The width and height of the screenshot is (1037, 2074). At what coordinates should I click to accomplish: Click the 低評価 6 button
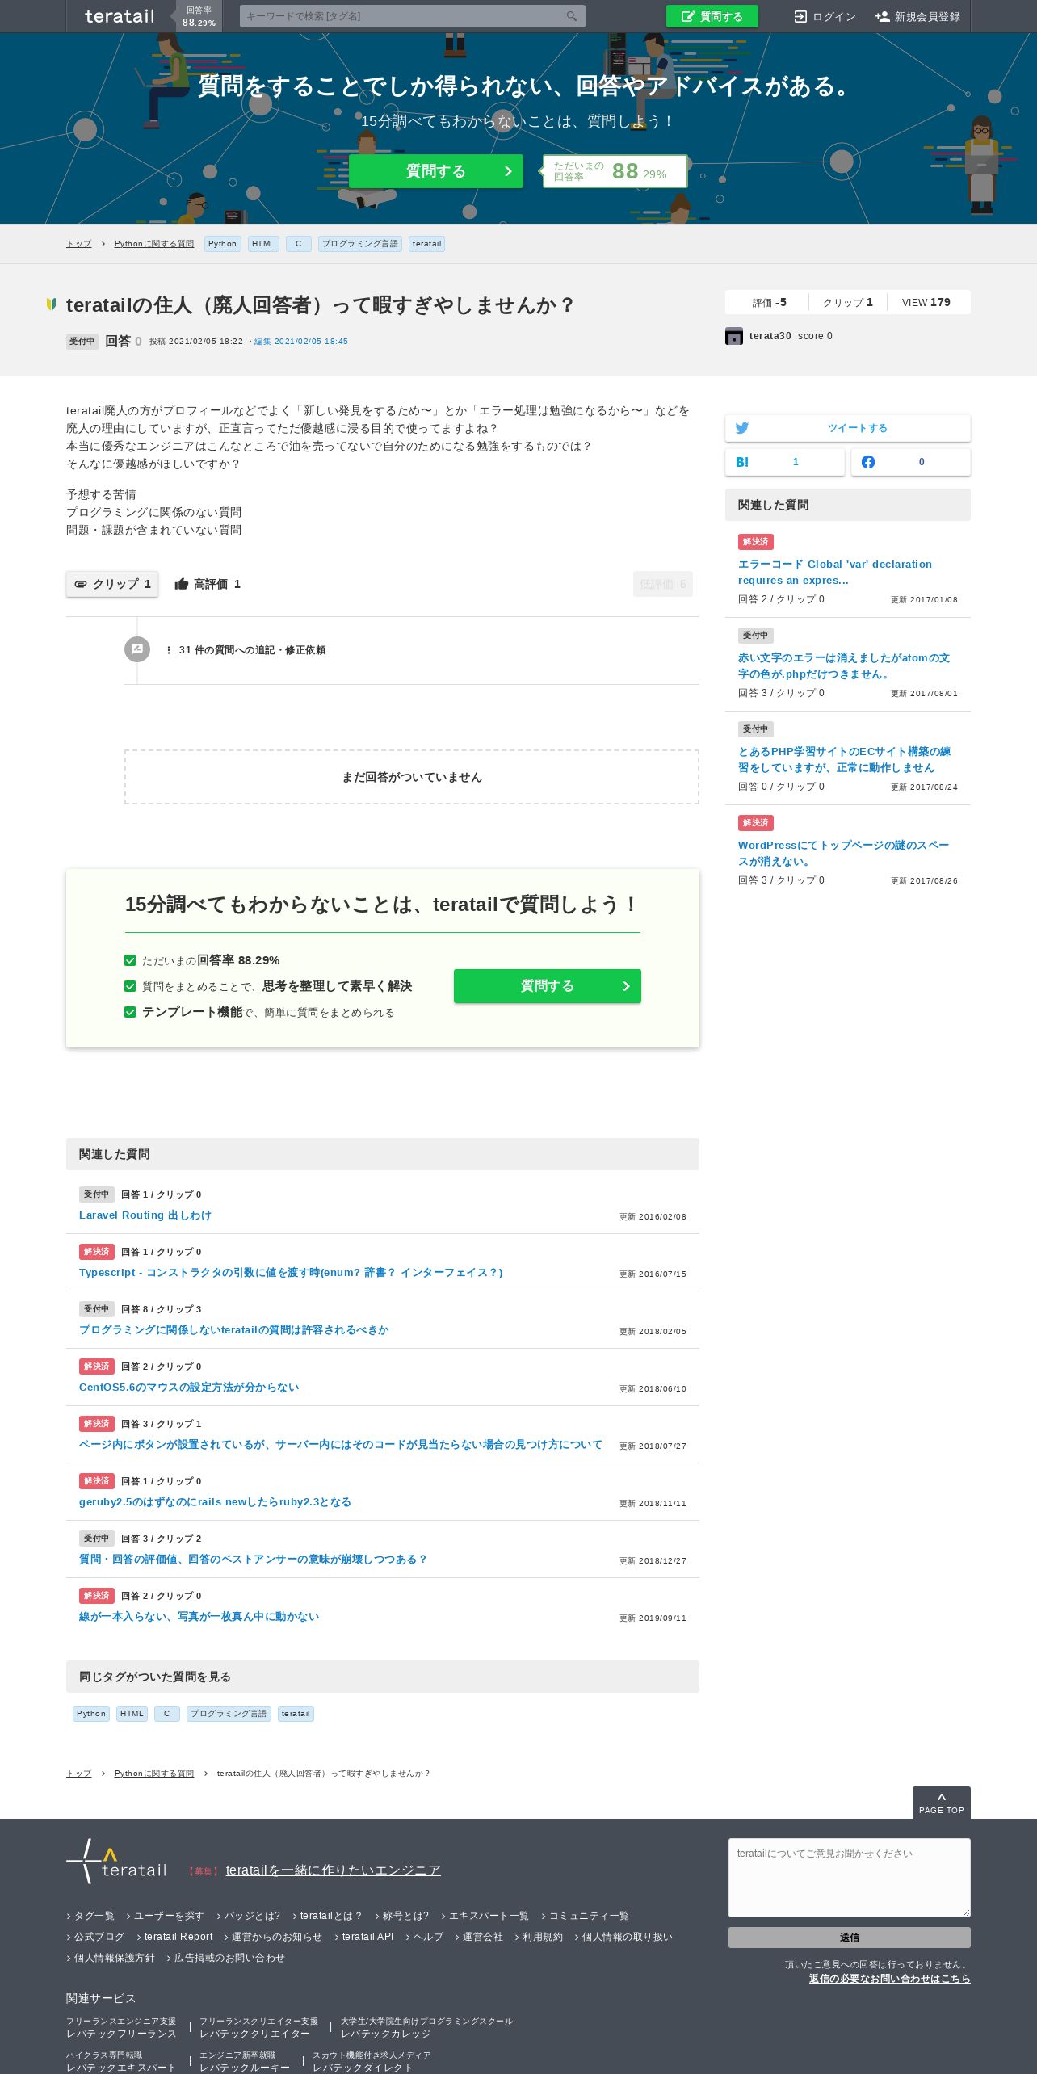click(x=663, y=584)
